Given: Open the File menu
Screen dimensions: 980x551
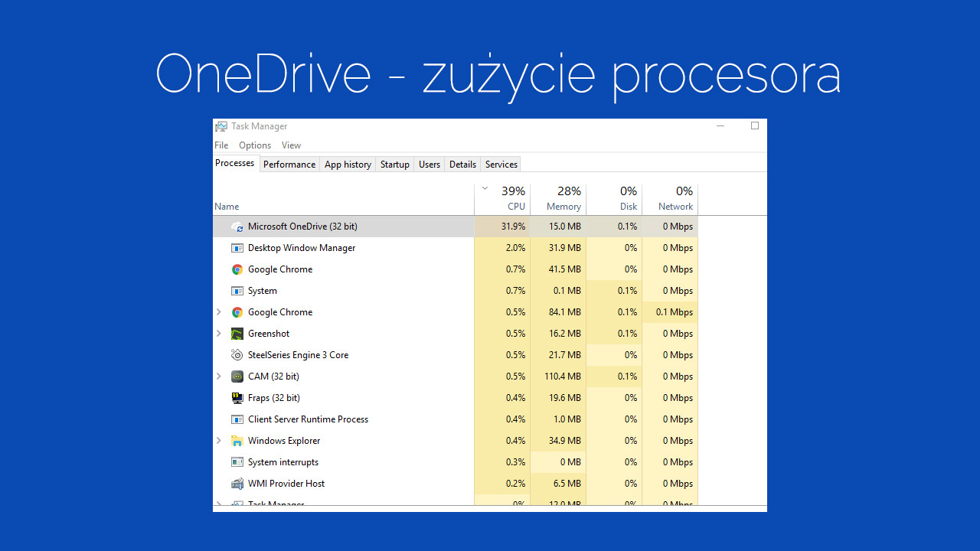Looking at the screenshot, I should point(221,145).
